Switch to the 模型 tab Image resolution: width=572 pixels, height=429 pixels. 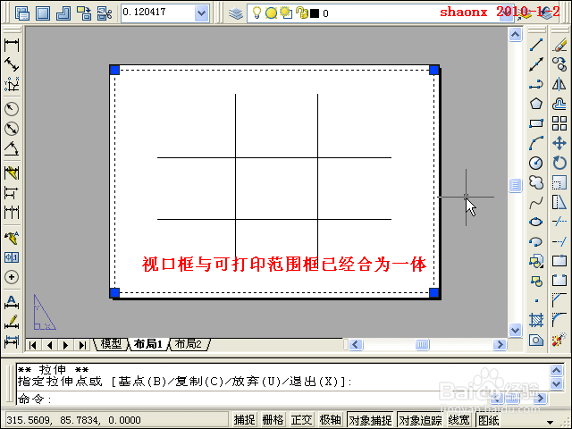111,344
